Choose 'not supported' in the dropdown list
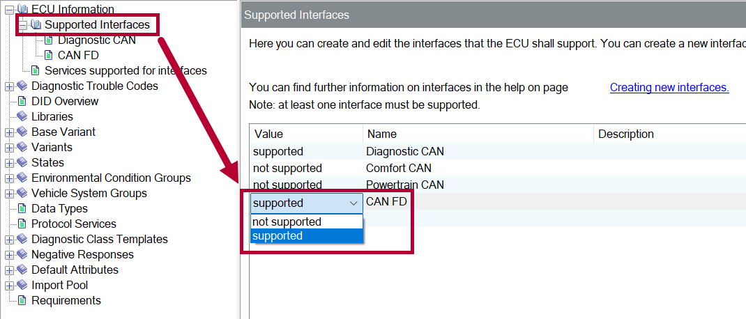 tap(287, 221)
